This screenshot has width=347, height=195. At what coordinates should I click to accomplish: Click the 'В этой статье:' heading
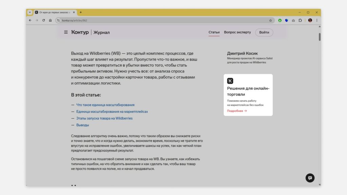(x=86, y=95)
